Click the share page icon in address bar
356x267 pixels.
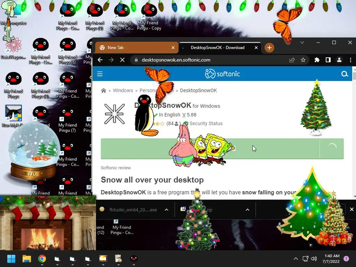click(292, 60)
